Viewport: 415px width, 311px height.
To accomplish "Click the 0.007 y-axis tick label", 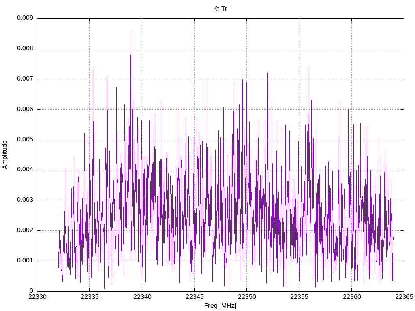I will coord(25,79).
